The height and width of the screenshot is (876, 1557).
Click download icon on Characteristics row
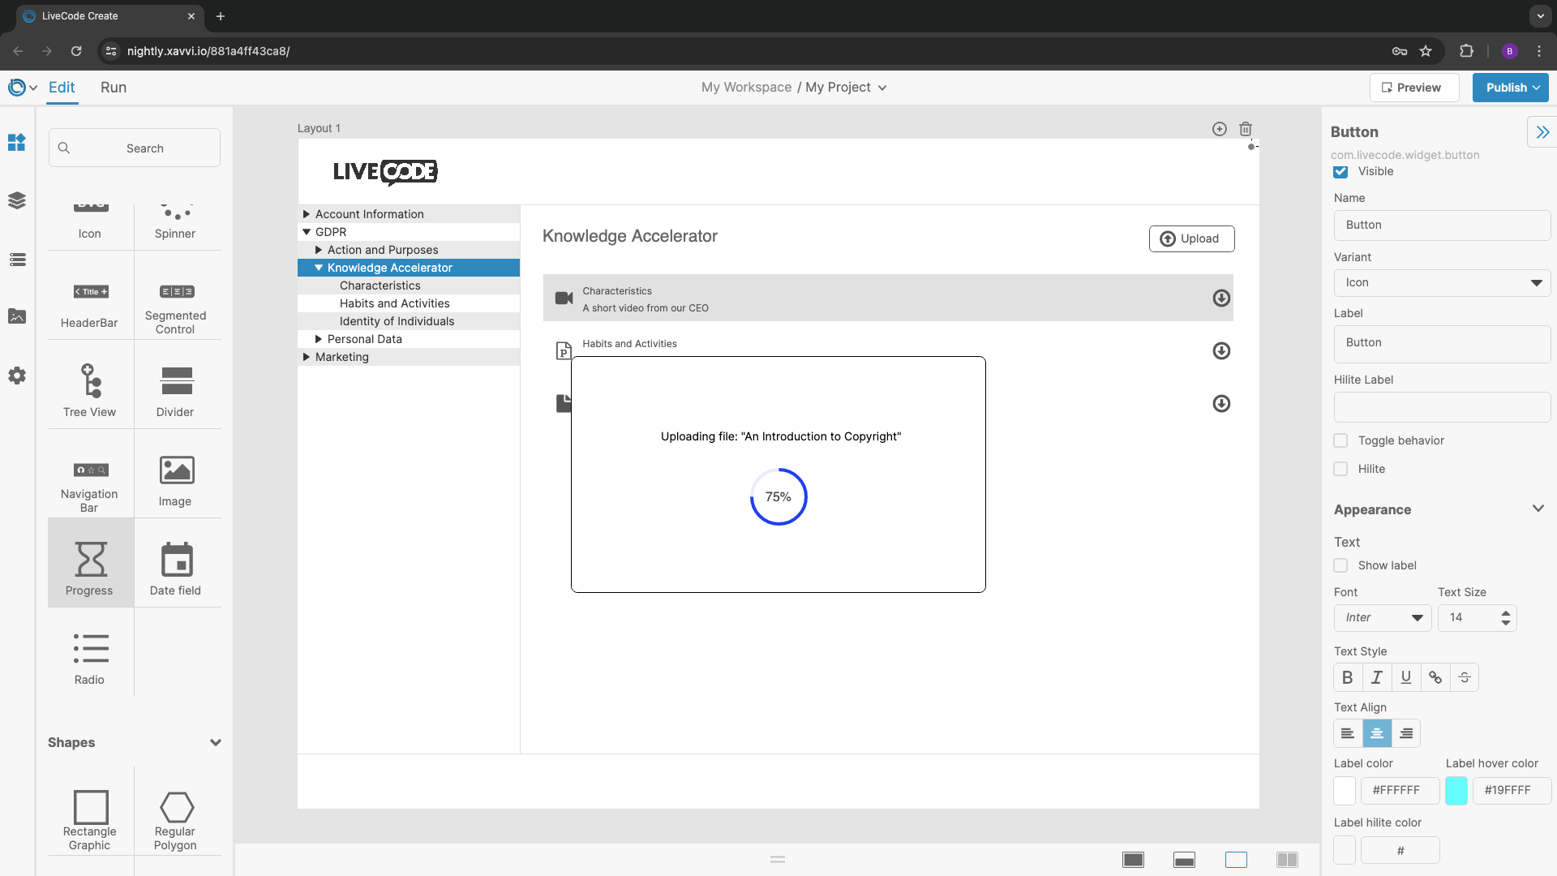[x=1221, y=298]
